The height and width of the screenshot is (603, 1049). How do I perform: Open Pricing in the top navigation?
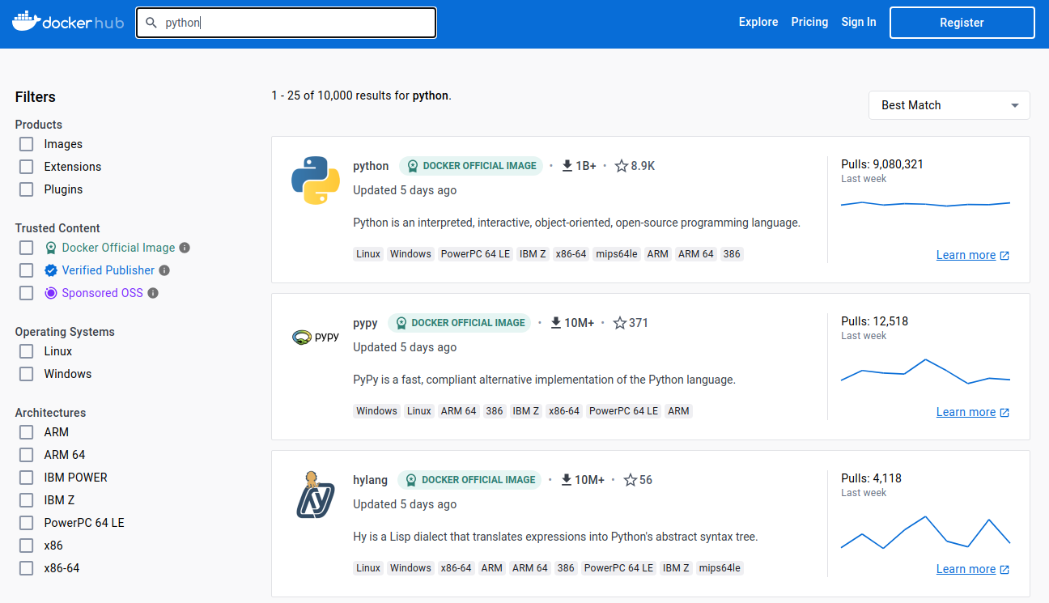tap(809, 22)
